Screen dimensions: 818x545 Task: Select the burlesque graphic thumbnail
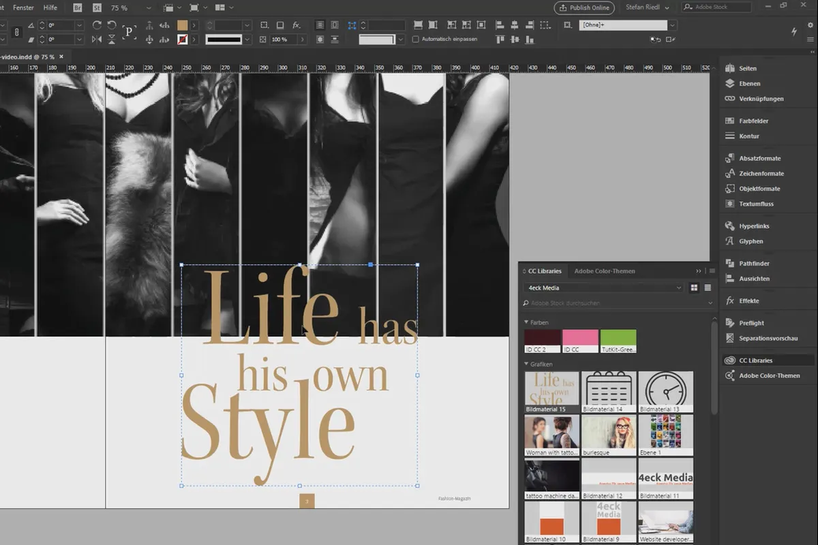609,436
